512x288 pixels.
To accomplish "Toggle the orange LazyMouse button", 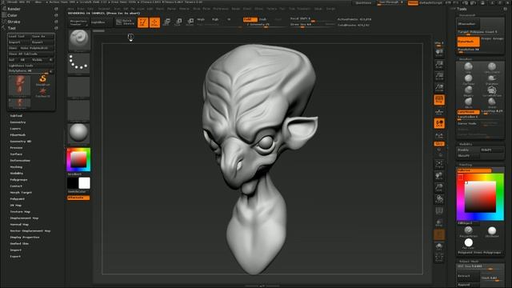I will point(468,112).
